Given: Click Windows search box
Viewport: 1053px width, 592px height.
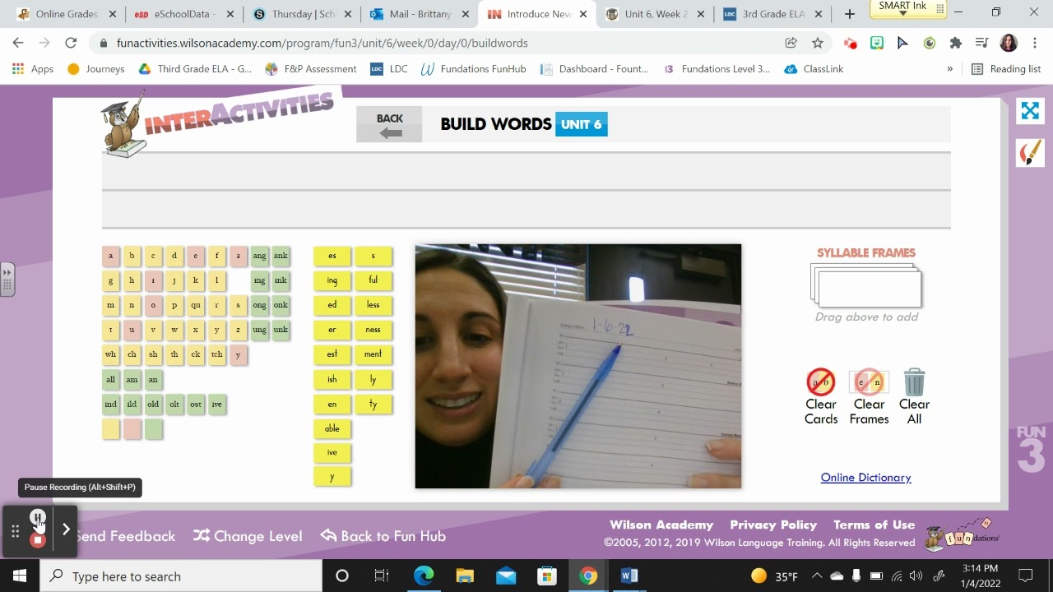Looking at the screenshot, I should point(181,576).
